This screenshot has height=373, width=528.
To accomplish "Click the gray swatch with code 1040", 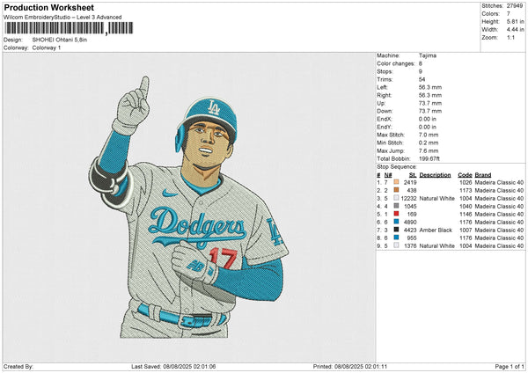I will [394, 206].
